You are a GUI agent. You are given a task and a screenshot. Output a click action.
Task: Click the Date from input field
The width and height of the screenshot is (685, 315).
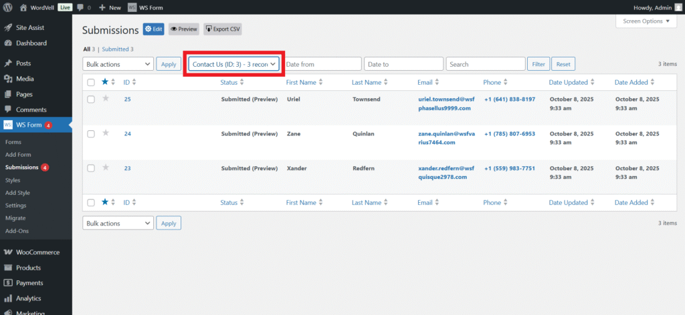(322, 64)
